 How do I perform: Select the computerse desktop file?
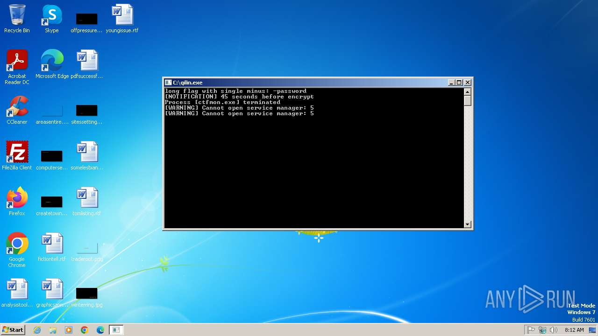(52, 159)
